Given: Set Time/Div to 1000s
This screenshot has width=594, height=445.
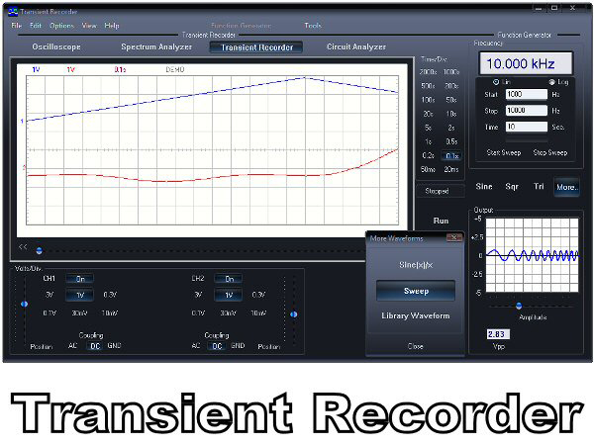Looking at the screenshot, I should (451, 72).
